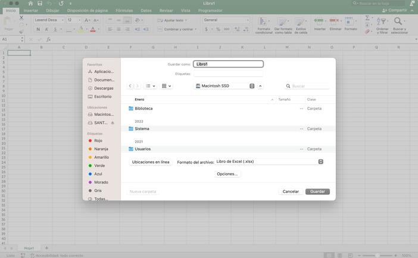Click the Cancelar button
Screen dimensions: 418x258
[x=291, y=191]
